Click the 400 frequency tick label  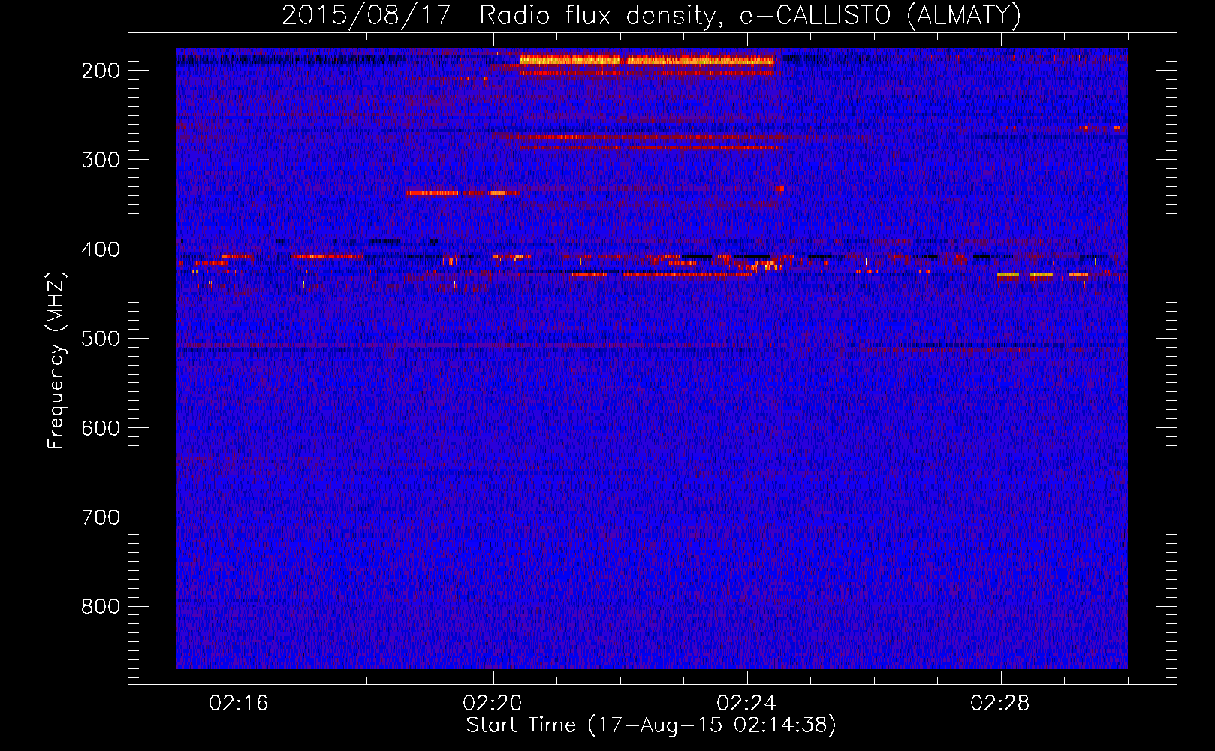pos(101,249)
